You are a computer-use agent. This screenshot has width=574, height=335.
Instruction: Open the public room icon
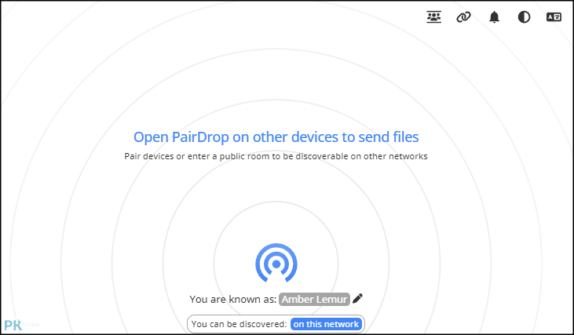coord(433,16)
